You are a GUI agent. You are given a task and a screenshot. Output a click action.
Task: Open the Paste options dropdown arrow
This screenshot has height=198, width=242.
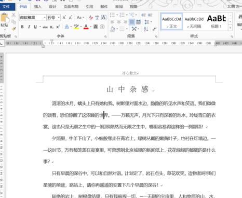click(5, 29)
